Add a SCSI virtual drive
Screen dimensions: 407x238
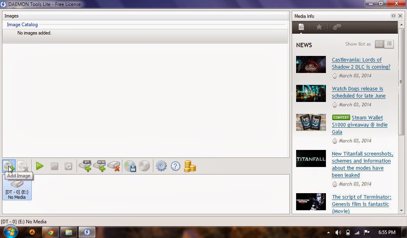coord(99,166)
